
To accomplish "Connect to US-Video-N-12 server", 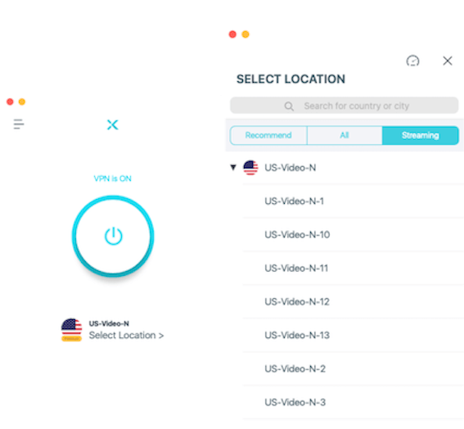I will [x=353, y=301].
